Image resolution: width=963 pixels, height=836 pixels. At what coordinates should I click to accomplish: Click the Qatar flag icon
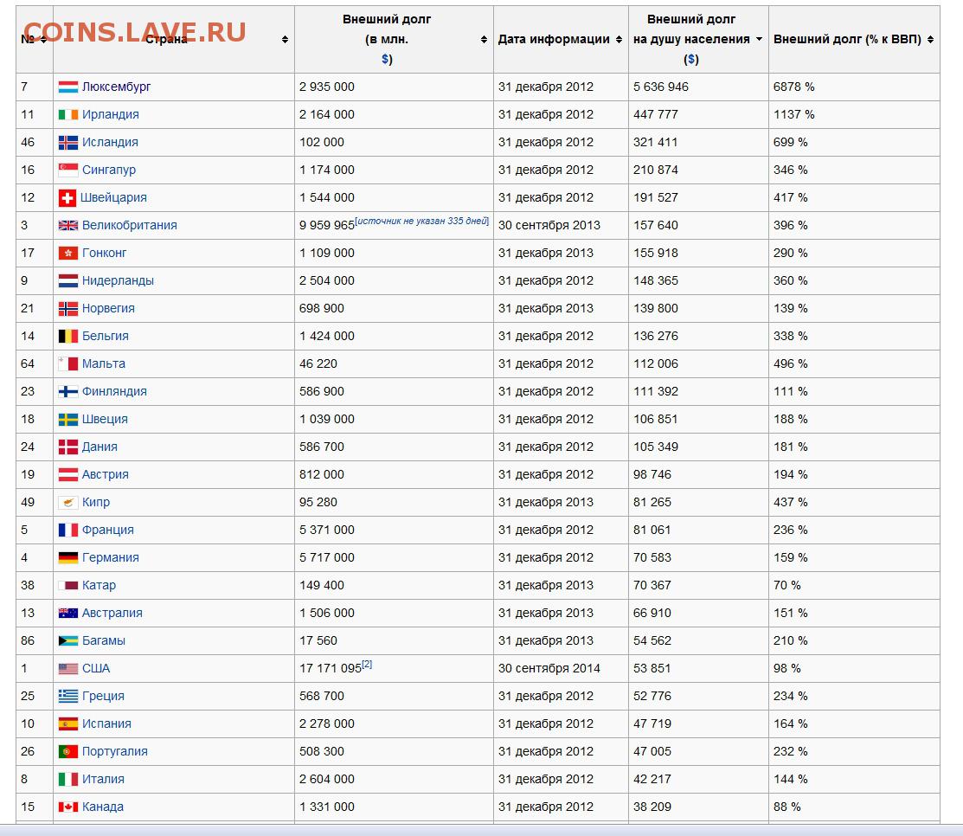pos(68,585)
